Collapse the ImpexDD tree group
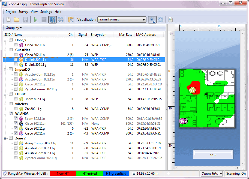 coord(5,70)
